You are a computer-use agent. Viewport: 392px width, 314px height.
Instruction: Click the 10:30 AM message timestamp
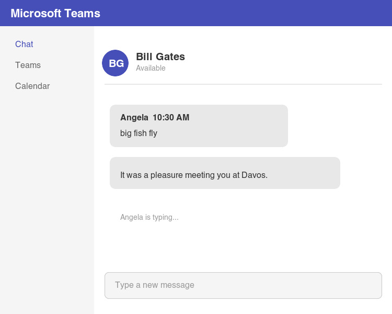171,118
